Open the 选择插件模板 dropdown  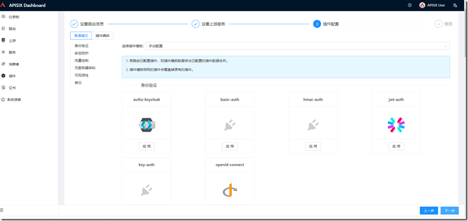(298, 46)
